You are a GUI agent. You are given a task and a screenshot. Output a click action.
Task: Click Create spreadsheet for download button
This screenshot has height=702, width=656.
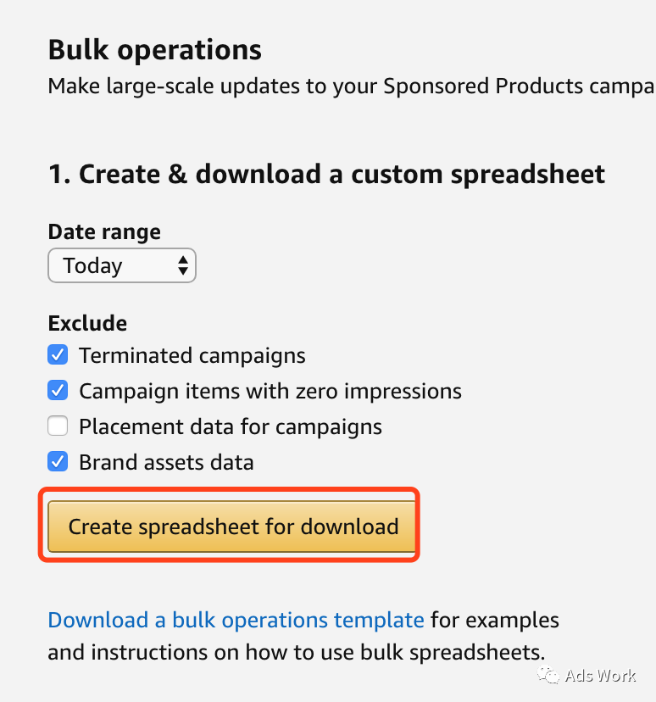231,526
